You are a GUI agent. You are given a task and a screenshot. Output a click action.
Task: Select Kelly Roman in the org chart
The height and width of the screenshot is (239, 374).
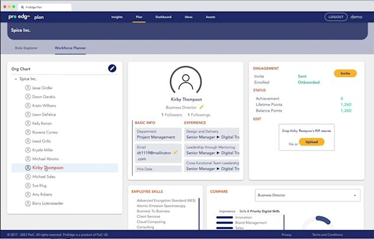coord(42,123)
